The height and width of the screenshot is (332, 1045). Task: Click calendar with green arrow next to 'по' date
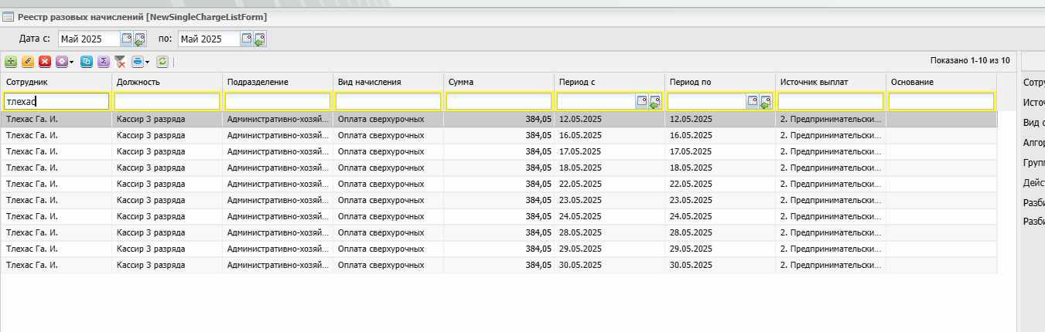pos(260,39)
